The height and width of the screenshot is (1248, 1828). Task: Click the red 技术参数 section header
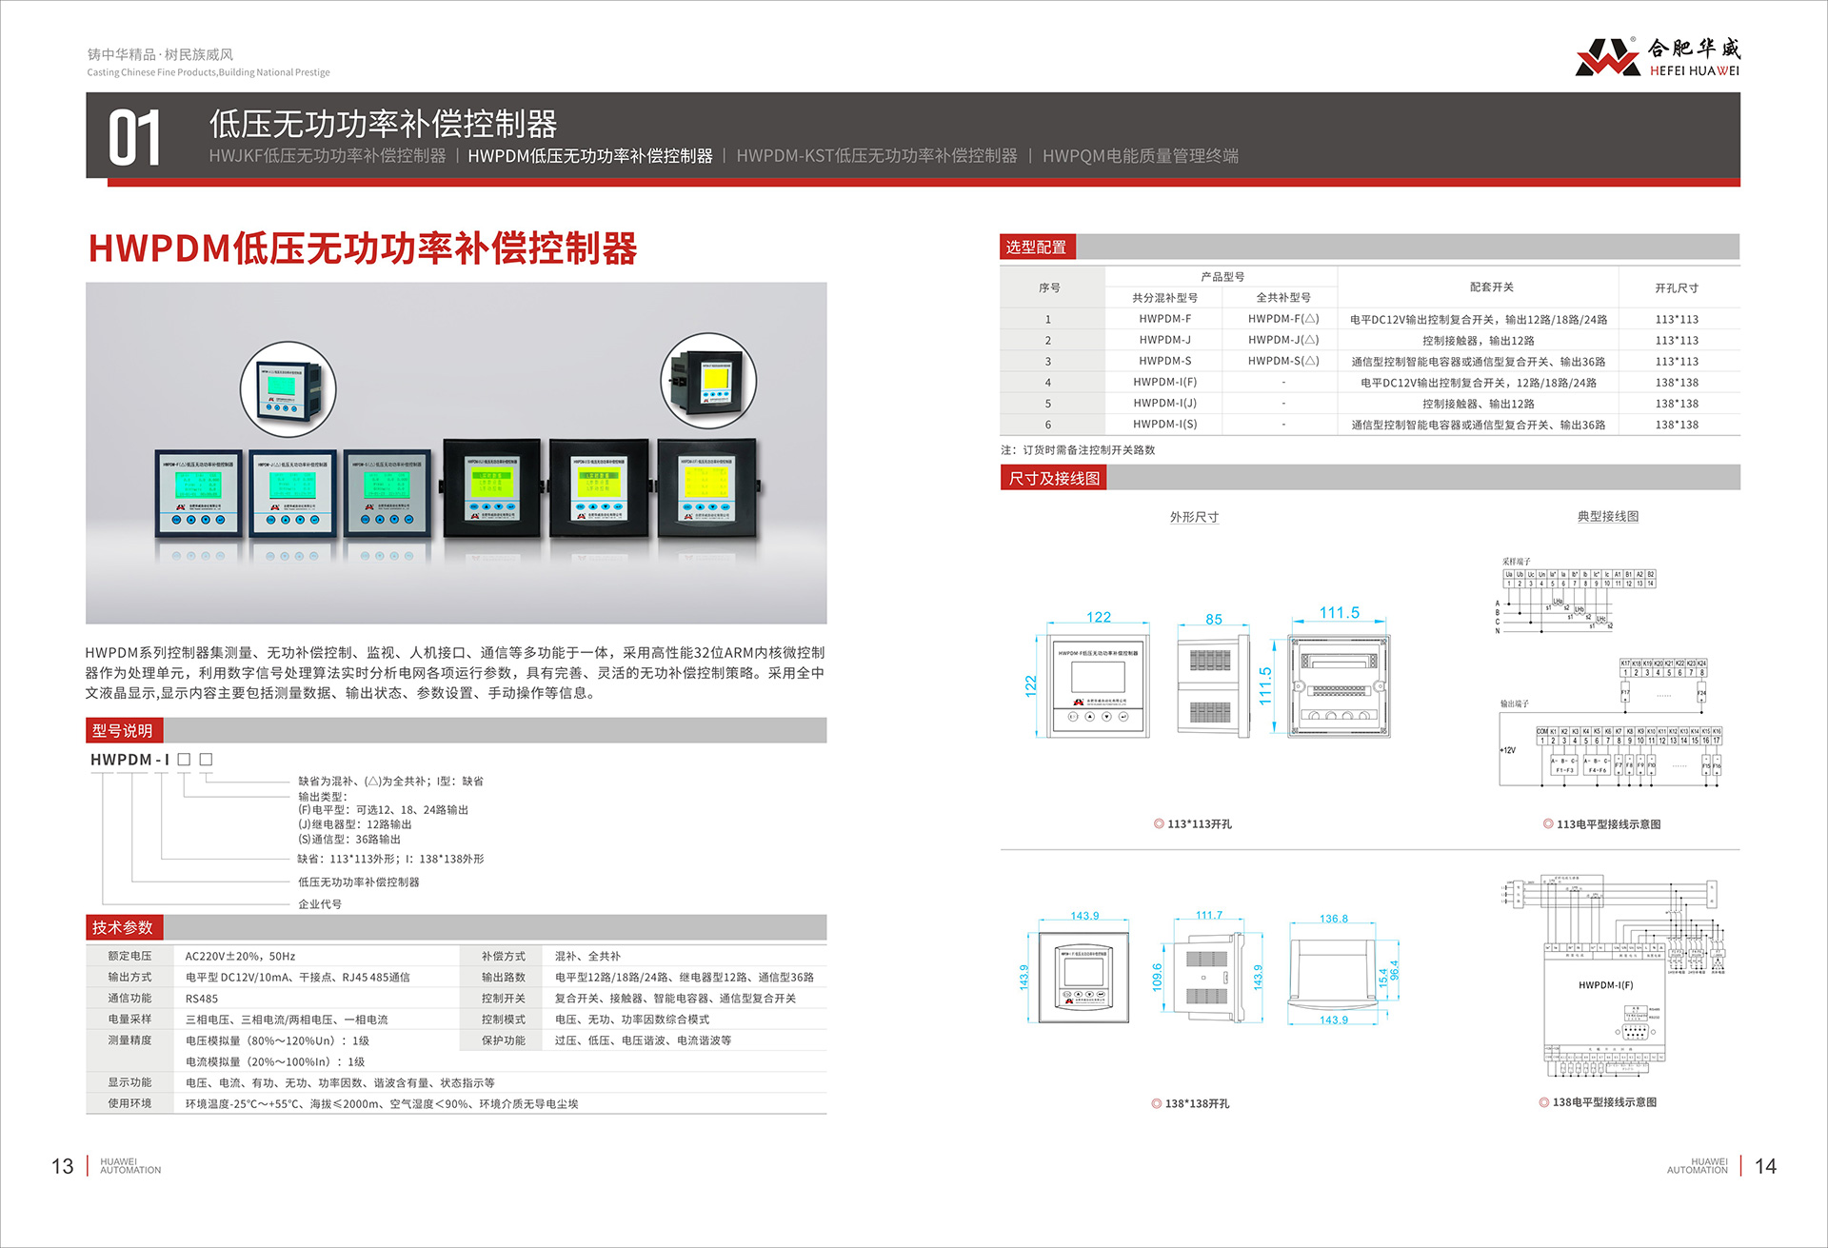pos(124,928)
